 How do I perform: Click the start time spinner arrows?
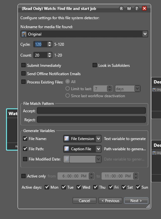coord(91,176)
